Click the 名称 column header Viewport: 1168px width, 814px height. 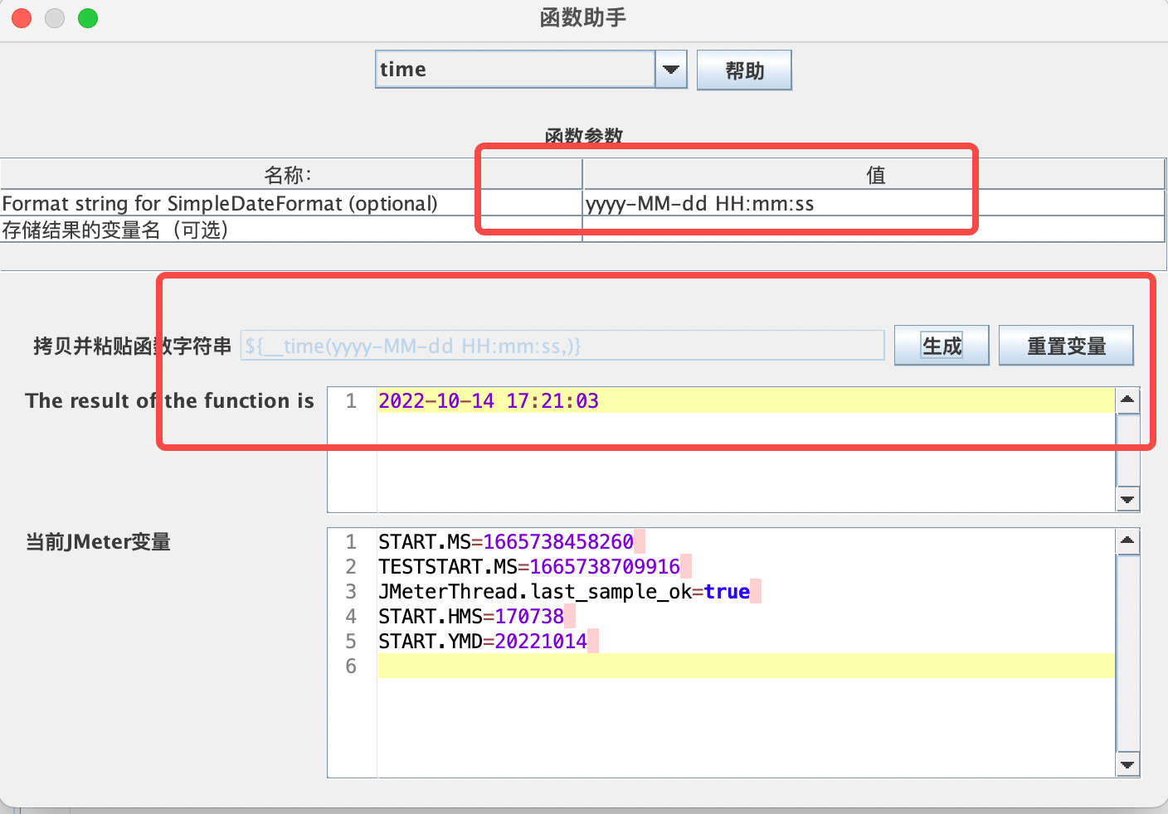pos(291,175)
